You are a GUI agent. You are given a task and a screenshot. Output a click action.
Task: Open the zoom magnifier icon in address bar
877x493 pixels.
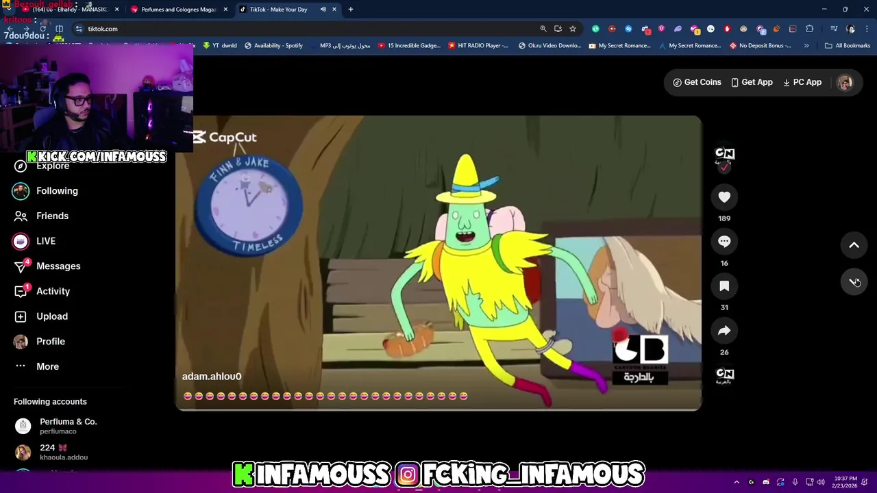pyautogui.click(x=543, y=29)
